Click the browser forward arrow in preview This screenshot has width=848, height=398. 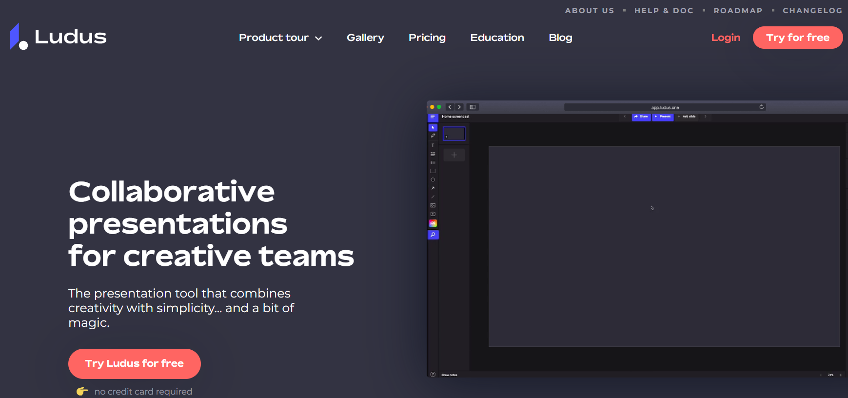(x=459, y=107)
